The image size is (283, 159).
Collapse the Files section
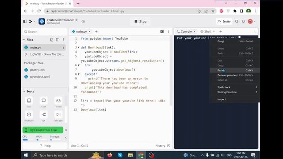(24, 40)
